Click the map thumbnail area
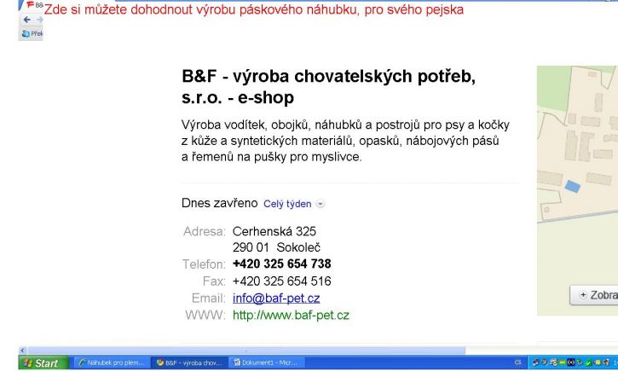The width and height of the screenshot is (618, 371). [577, 190]
